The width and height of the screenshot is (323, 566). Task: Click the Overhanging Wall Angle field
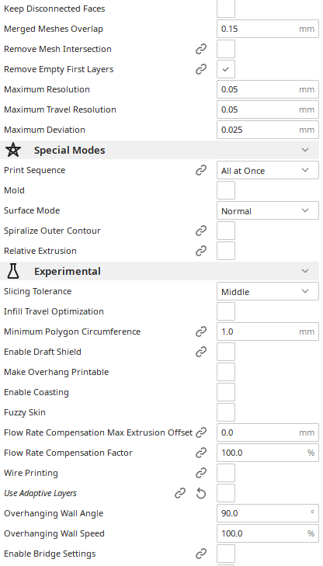pyautogui.click(x=268, y=513)
